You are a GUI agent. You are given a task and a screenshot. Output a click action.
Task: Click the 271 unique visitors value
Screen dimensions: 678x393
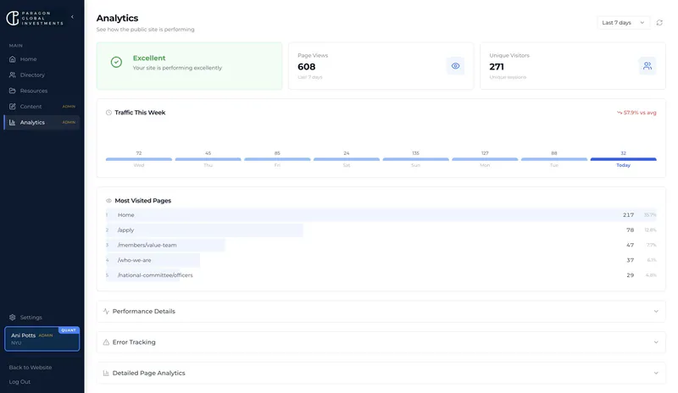click(497, 67)
